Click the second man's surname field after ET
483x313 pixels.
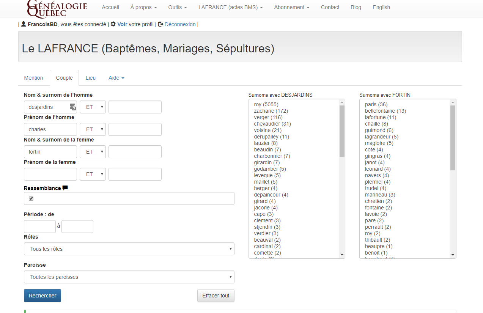(135, 107)
